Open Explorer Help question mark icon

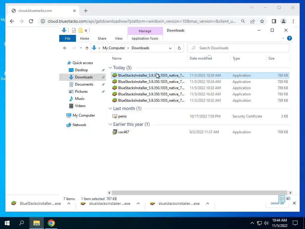tap(290, 38)
